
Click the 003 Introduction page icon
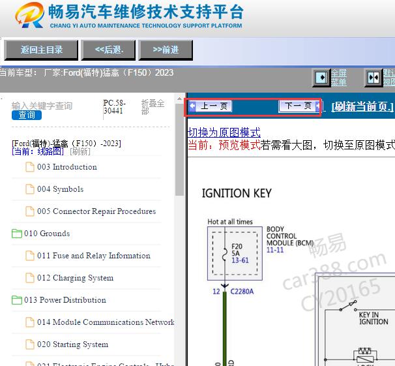tap(30, 167)
